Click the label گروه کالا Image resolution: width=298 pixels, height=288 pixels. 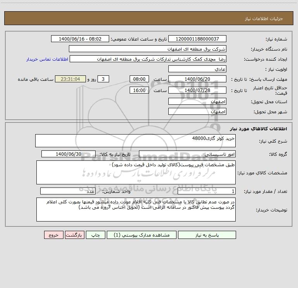click(278, 154)
